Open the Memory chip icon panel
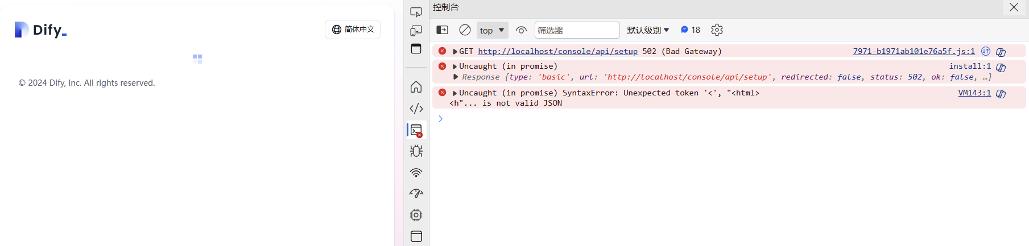Viewport: 1029px width, 246px height. point(416,215)
